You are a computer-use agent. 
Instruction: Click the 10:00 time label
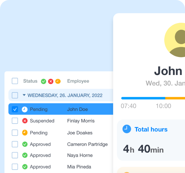tap(163, 106)
